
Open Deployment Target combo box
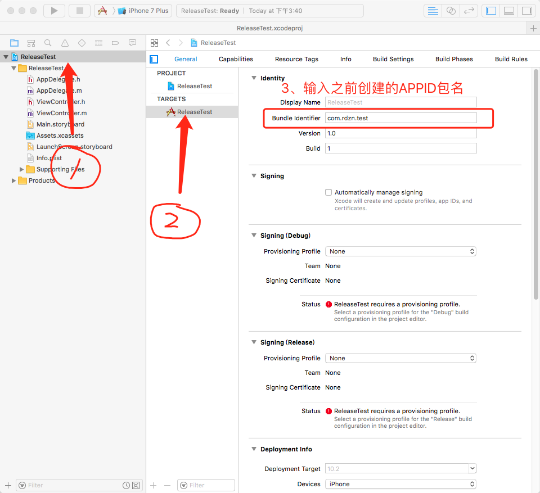click(401, 469)
